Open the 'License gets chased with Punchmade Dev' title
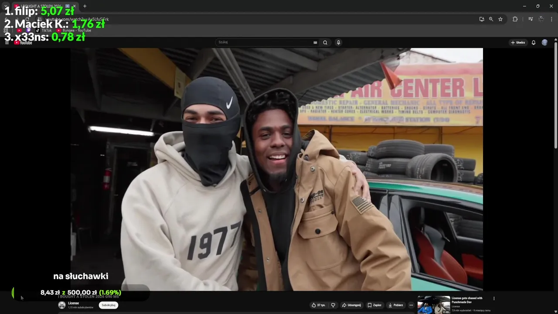The image size is (558, 314). [467, 300]
